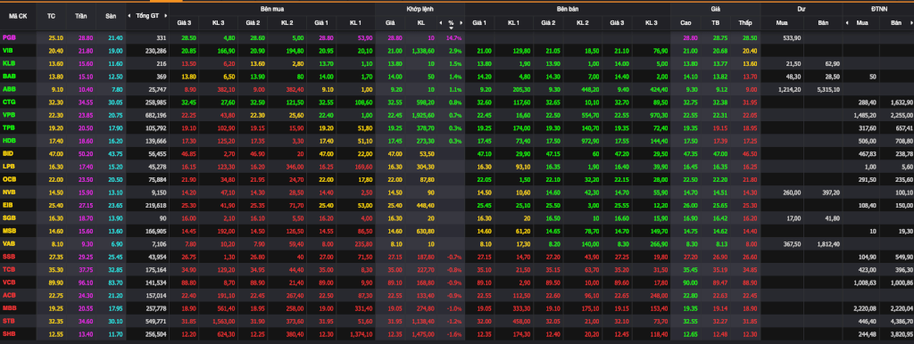Open the BAB ticker symbol
The height and width of the screenshot is (344, 914).
[9, 76]
